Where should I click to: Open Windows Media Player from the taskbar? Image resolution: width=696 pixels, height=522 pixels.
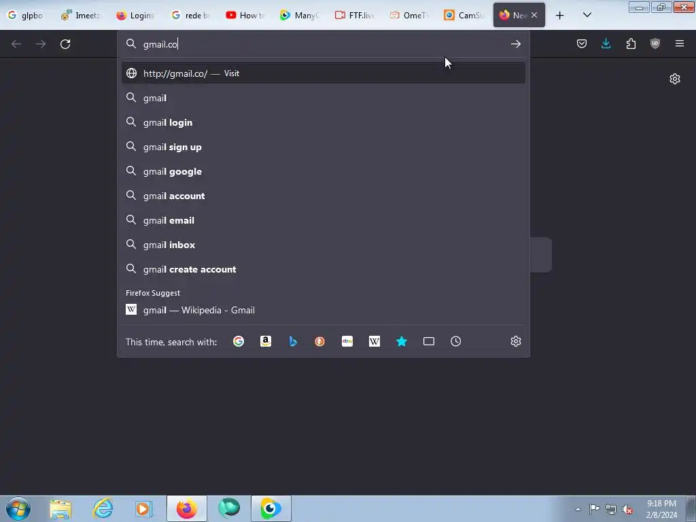pyautogui.click(x=144, y=508)
